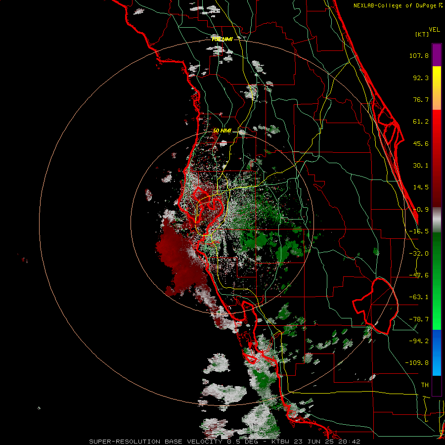Click the -94.2 scale value
Screen dimensions: 445x445
pos(419,341)
